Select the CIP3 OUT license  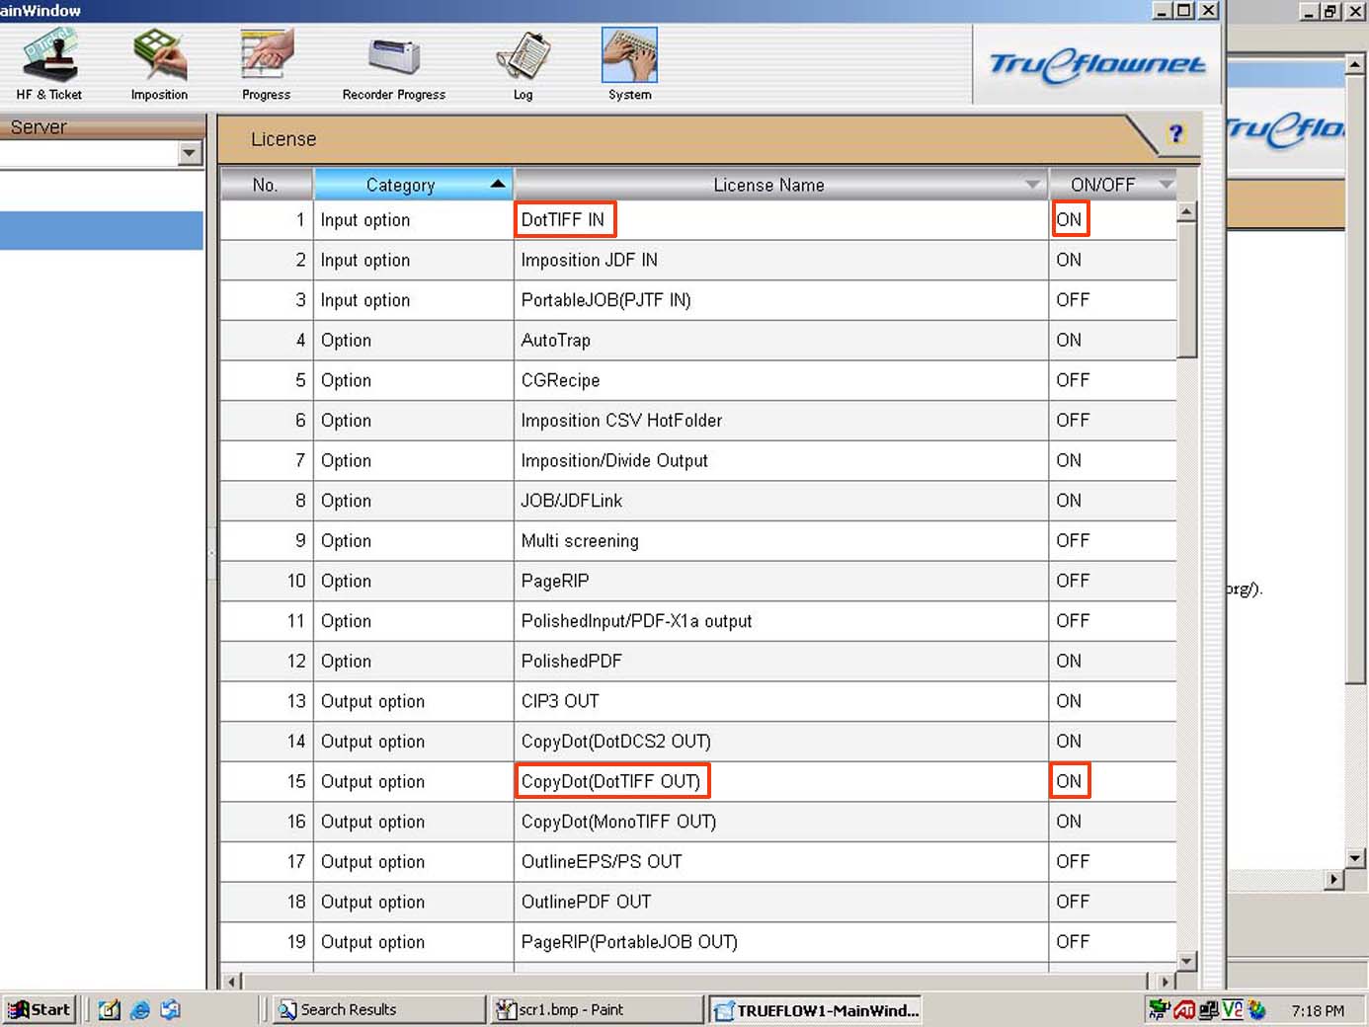coord(560,701)
